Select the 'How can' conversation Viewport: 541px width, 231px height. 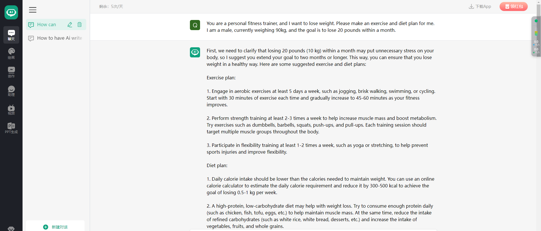[47, 25]
